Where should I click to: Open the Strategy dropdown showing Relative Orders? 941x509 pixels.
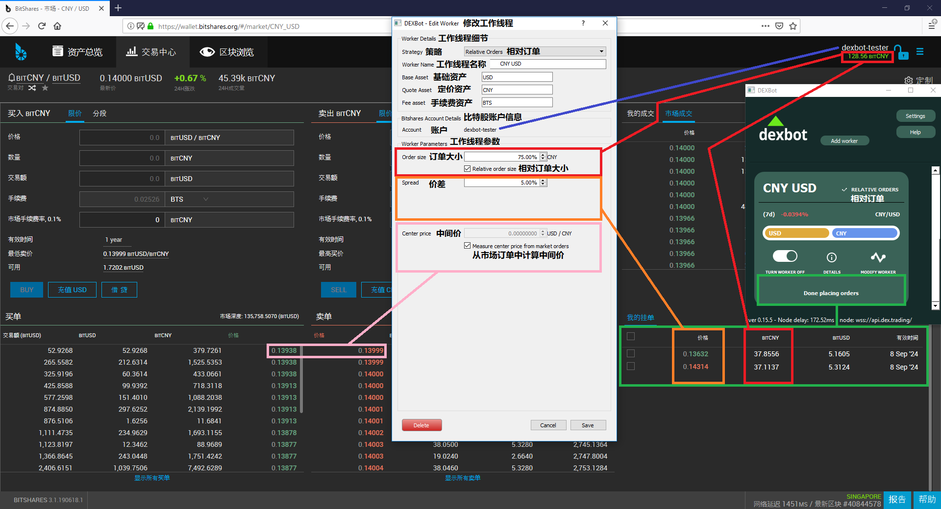click(x=535, y=51)
